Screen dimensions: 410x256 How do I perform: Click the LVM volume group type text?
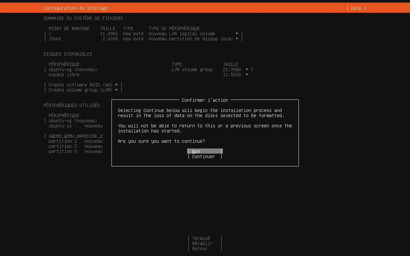coord(192,69)
